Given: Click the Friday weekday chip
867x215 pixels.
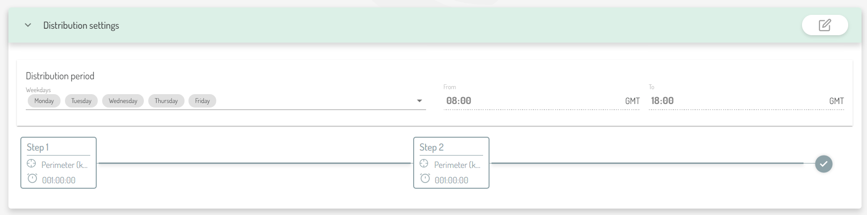Looking at the screenshot, I should [x=202, y=101].
